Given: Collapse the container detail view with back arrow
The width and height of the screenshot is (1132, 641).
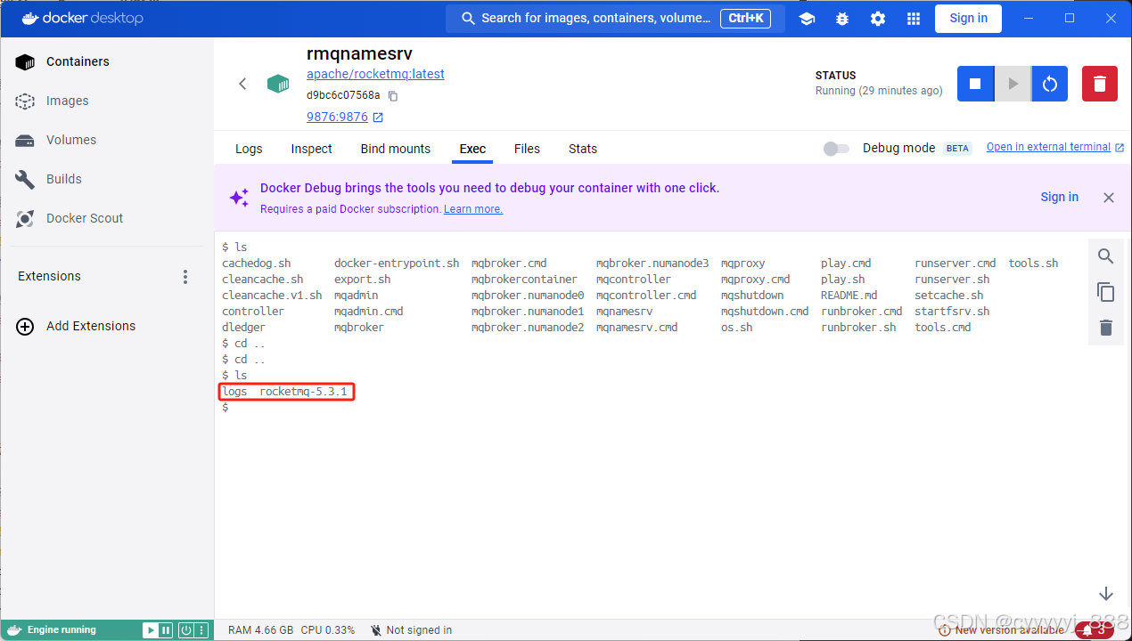Looking at the screenshot, I should pos(242,83).
